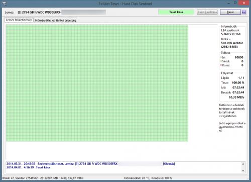Minimize the Hard Disk Sentinel window
251x182 pixels.
click(x=228, y=3)
